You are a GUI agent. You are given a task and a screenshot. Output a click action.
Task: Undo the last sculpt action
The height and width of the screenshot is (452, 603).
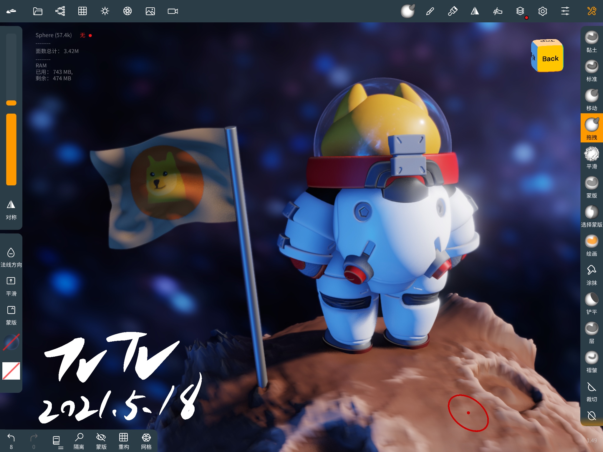coord(11,438)
